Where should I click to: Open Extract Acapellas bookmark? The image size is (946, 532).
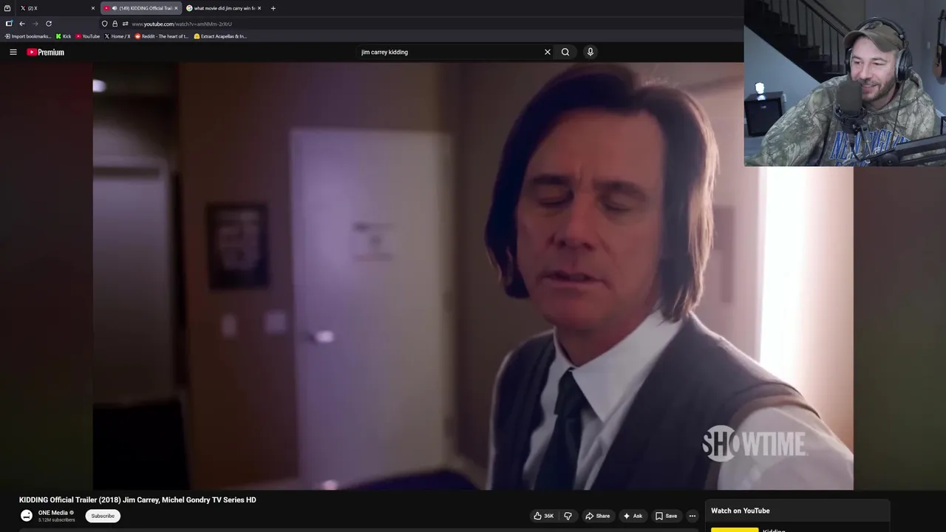point(220,36)
